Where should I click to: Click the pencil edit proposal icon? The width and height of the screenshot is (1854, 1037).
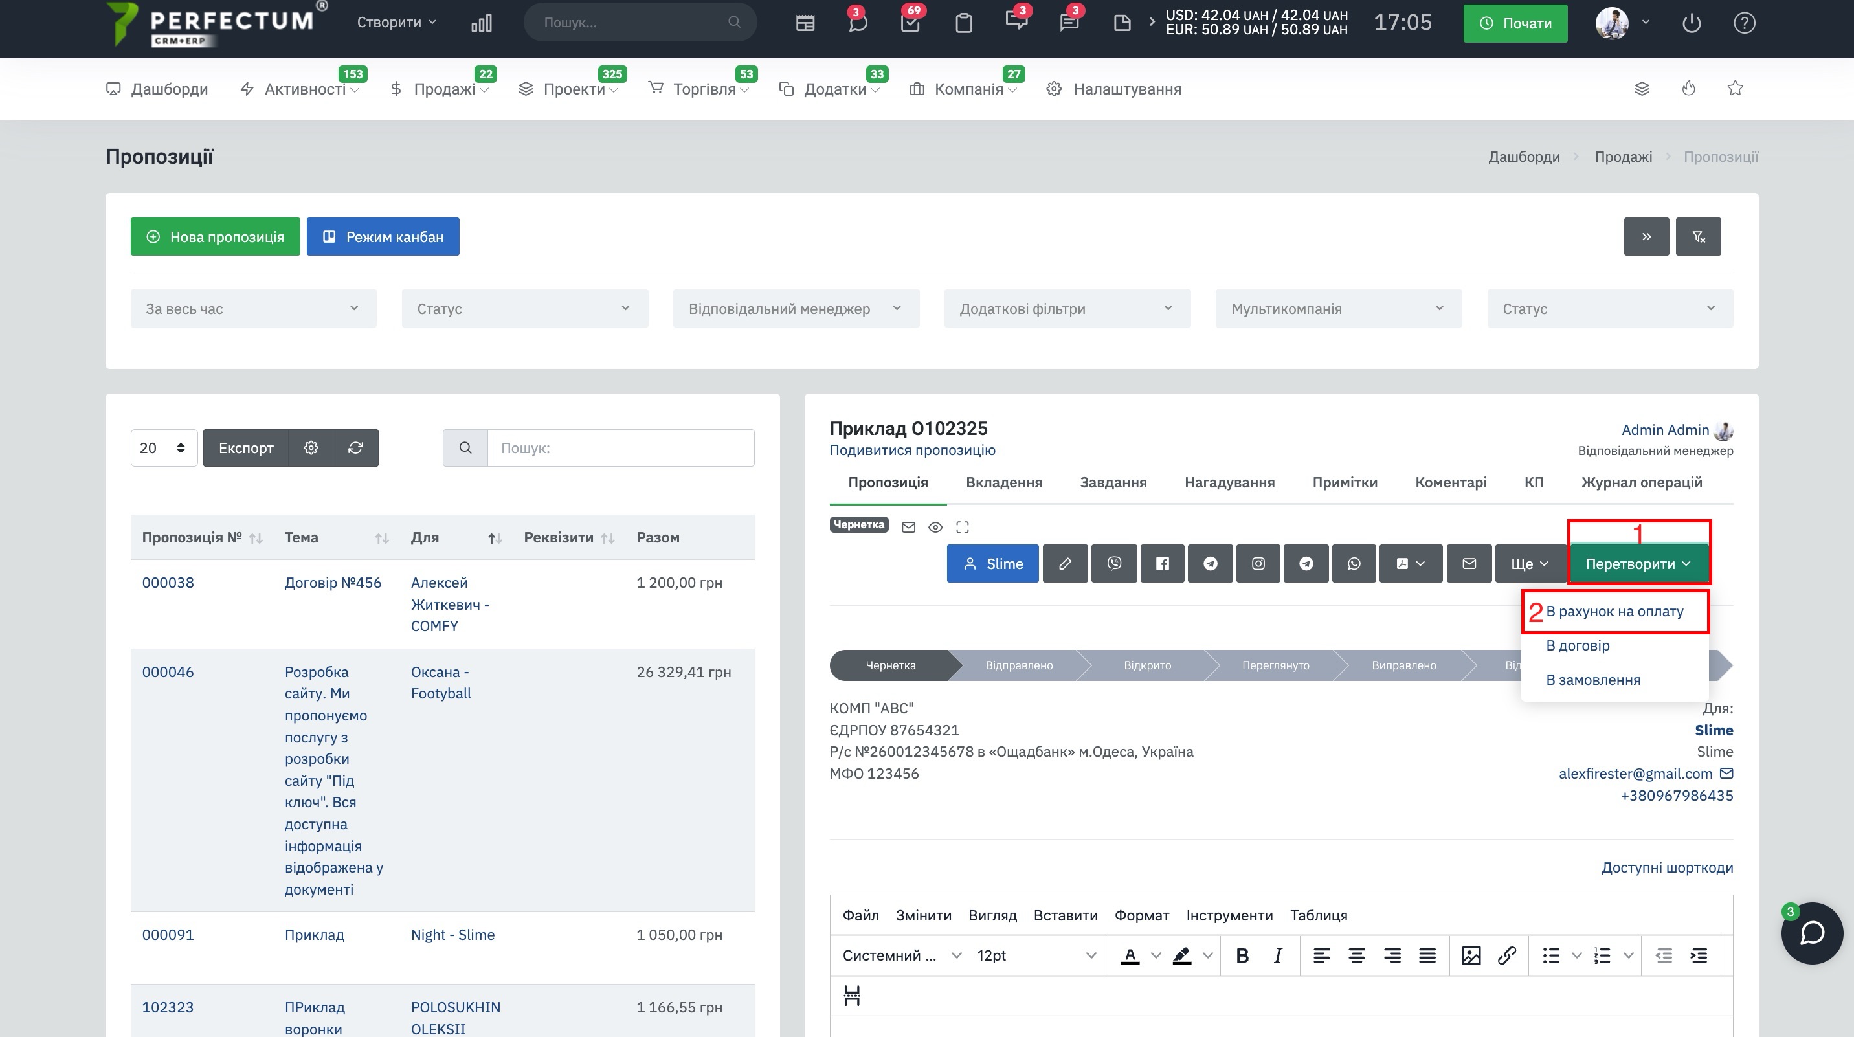tap(1064, 563)
